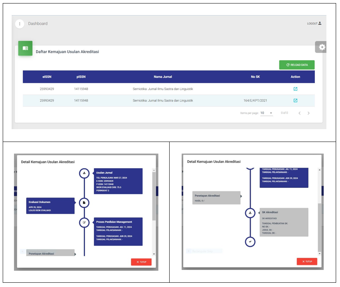This screenshot has width=340, height=287.
Task: Click the SK Akreditasi timeline icon
Action: point(250,213)
